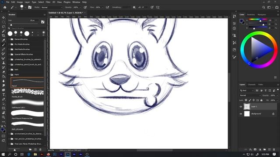The image size is (280, 157).
Task: Enable airbrush-style build-up
Action: (x=107, y=7)
